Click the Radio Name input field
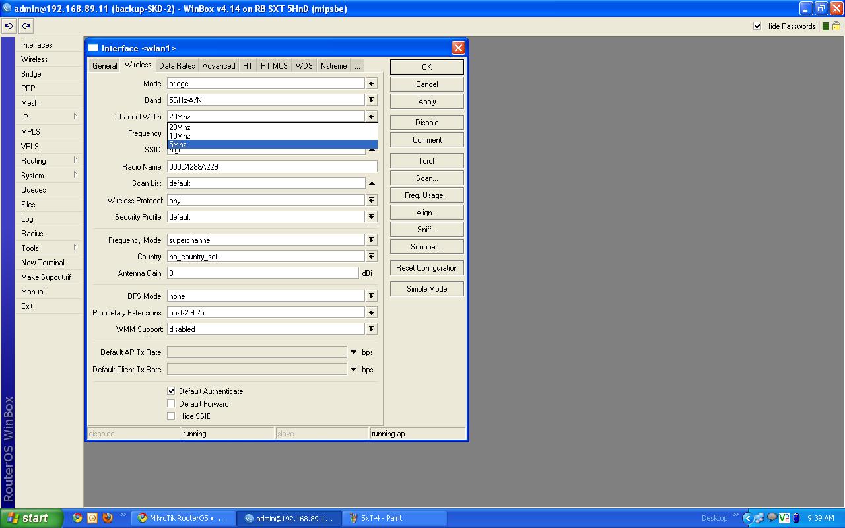The width and height of the screenshot is (845, 528). 272,166
